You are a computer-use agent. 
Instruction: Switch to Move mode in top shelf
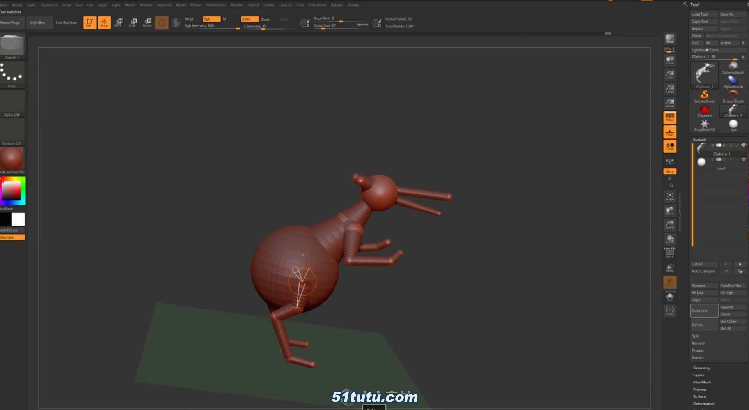119,23
